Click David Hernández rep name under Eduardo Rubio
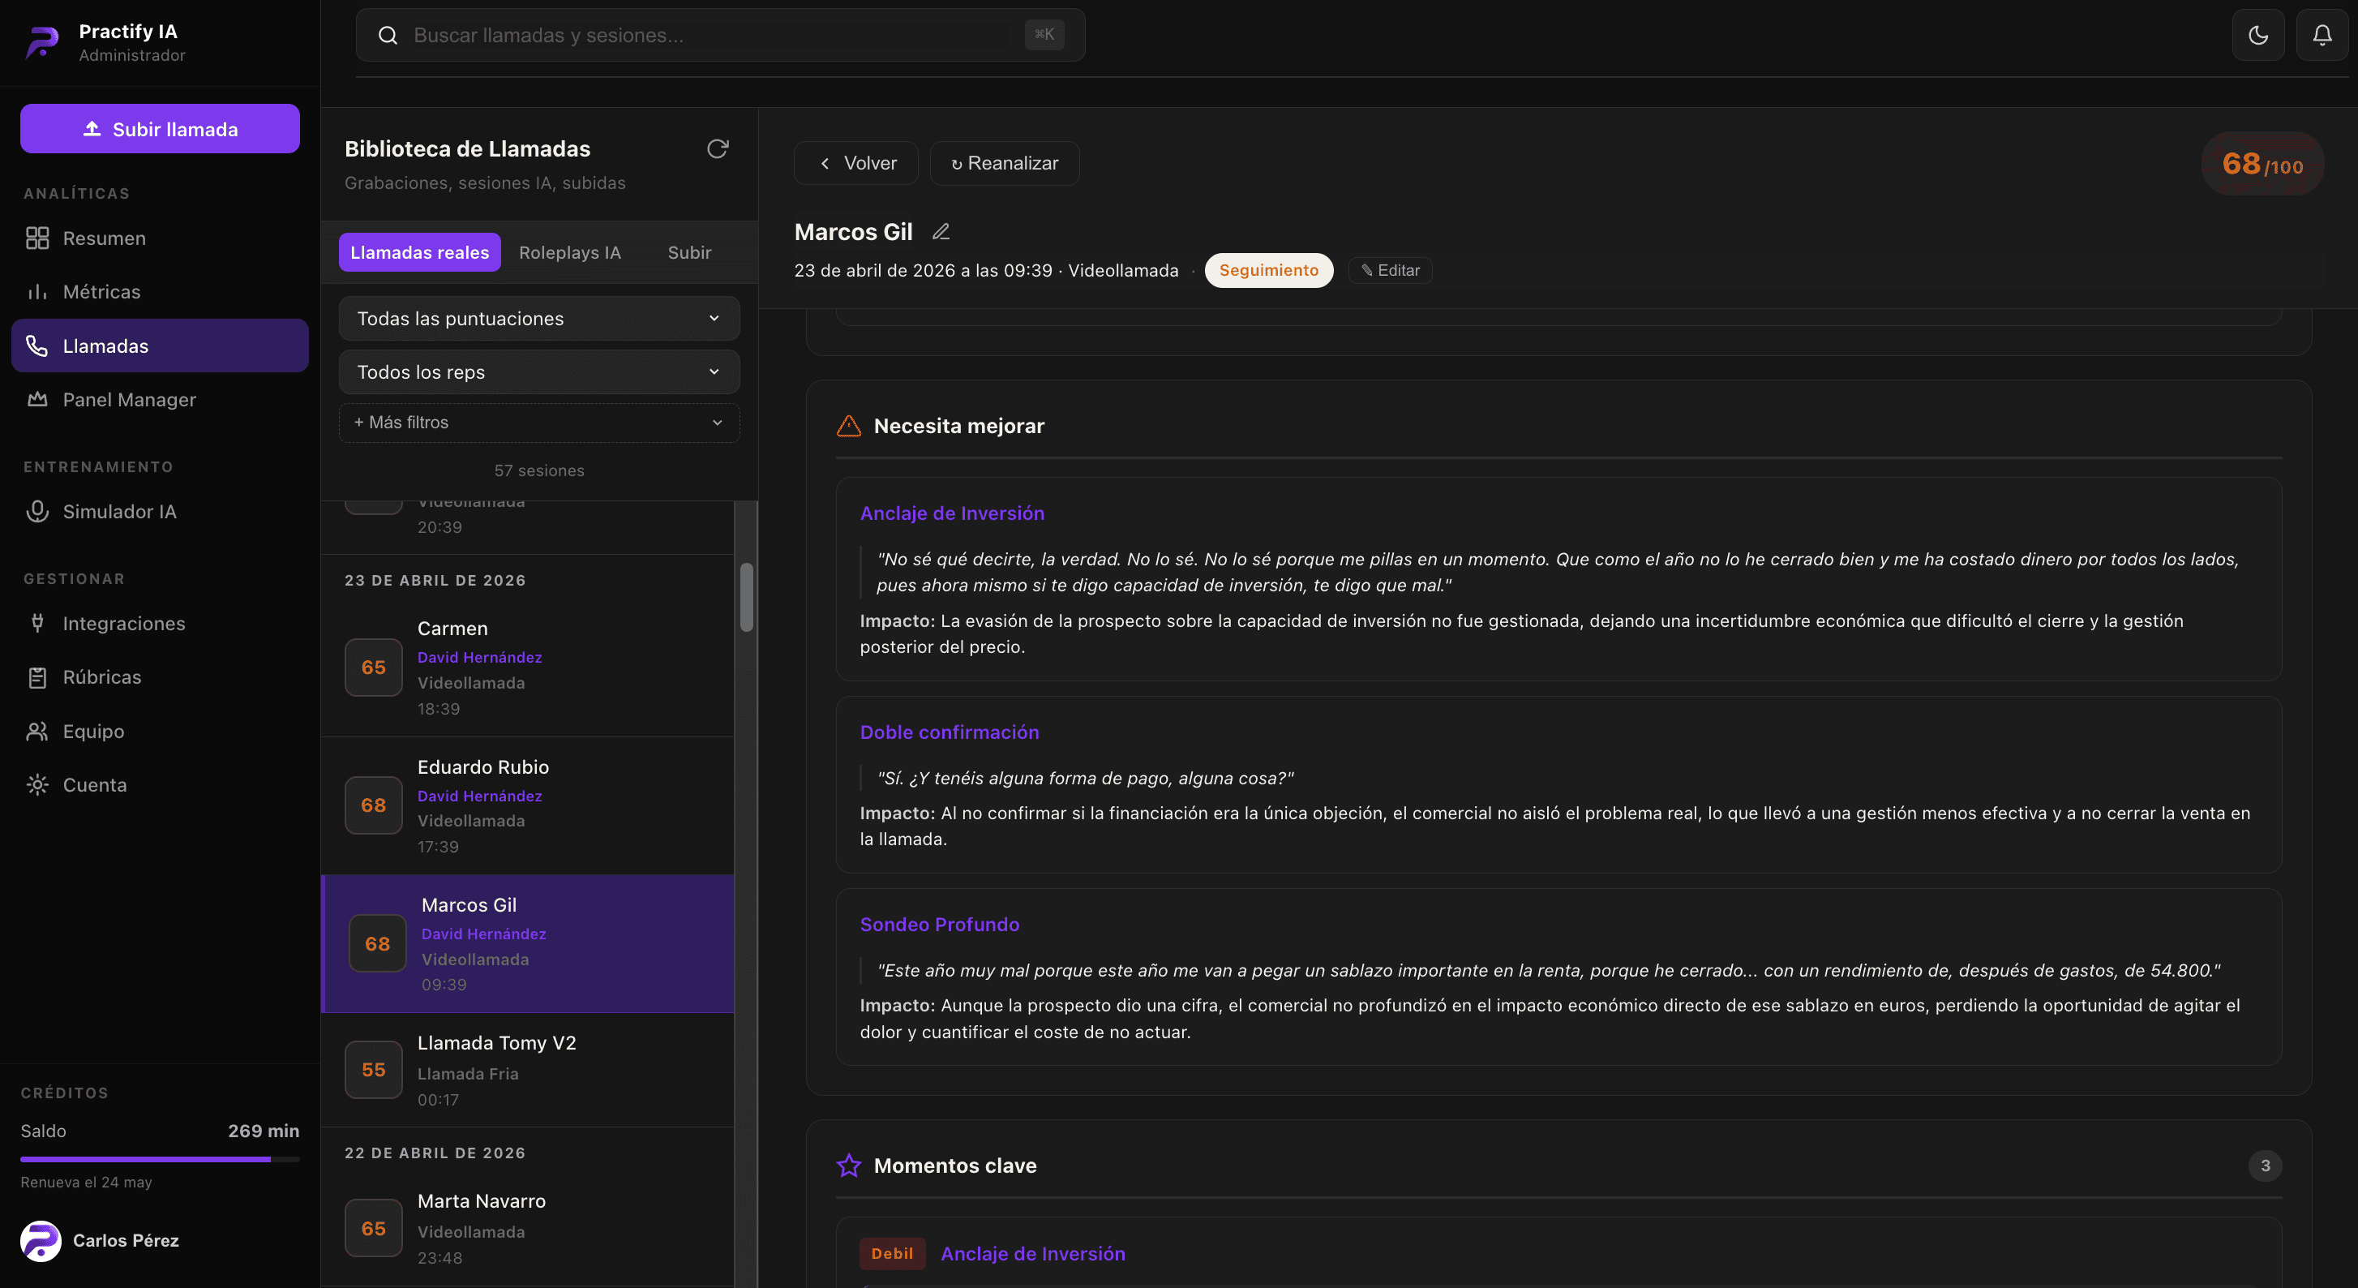 [480, 796]
